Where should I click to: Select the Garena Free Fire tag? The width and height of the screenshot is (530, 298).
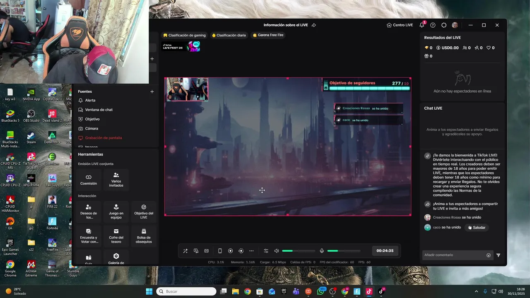click(x=268, y=35)
